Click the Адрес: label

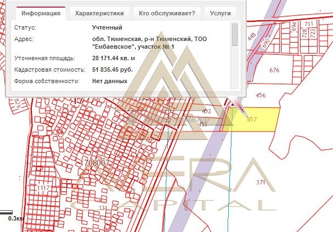24,39
